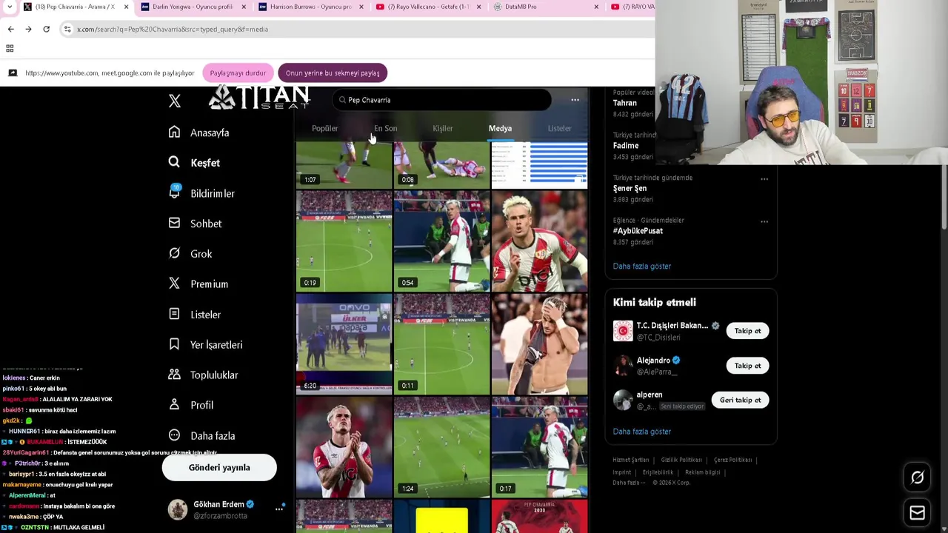Viewport: 948px width, 533px height.
Task: Click site info icon in the address bar
Action: coord(67,29)
